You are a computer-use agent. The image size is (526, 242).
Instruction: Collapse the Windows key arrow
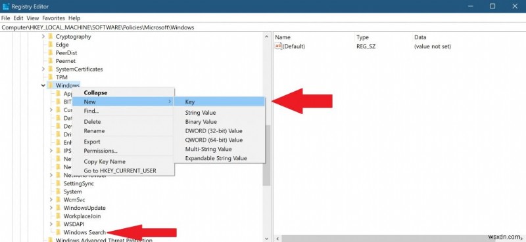click(43, 85)
